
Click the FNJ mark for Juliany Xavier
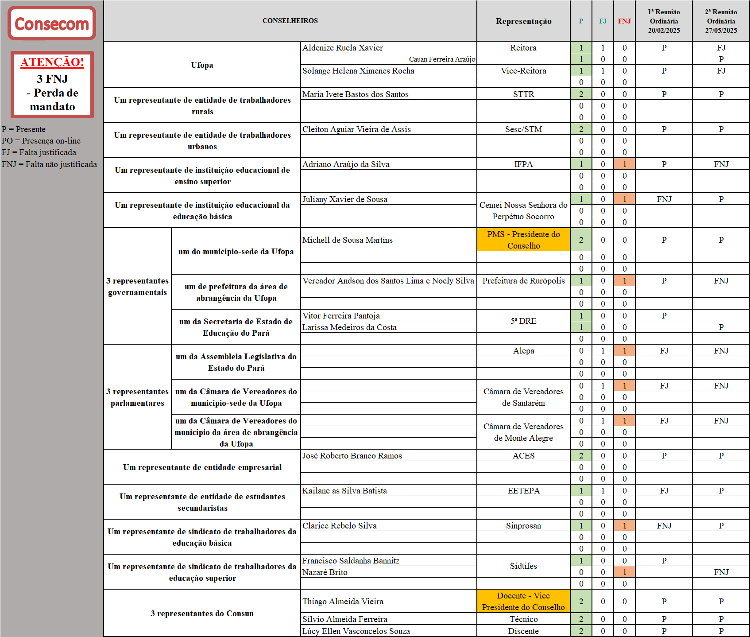[x=664, y=199]
